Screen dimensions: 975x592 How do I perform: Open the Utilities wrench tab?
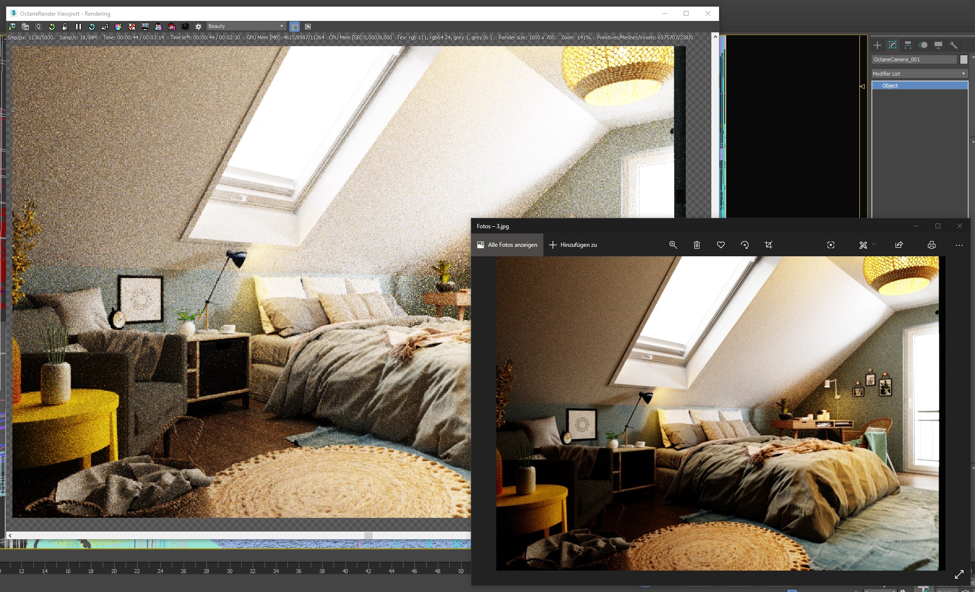click(x=953, y=45)
